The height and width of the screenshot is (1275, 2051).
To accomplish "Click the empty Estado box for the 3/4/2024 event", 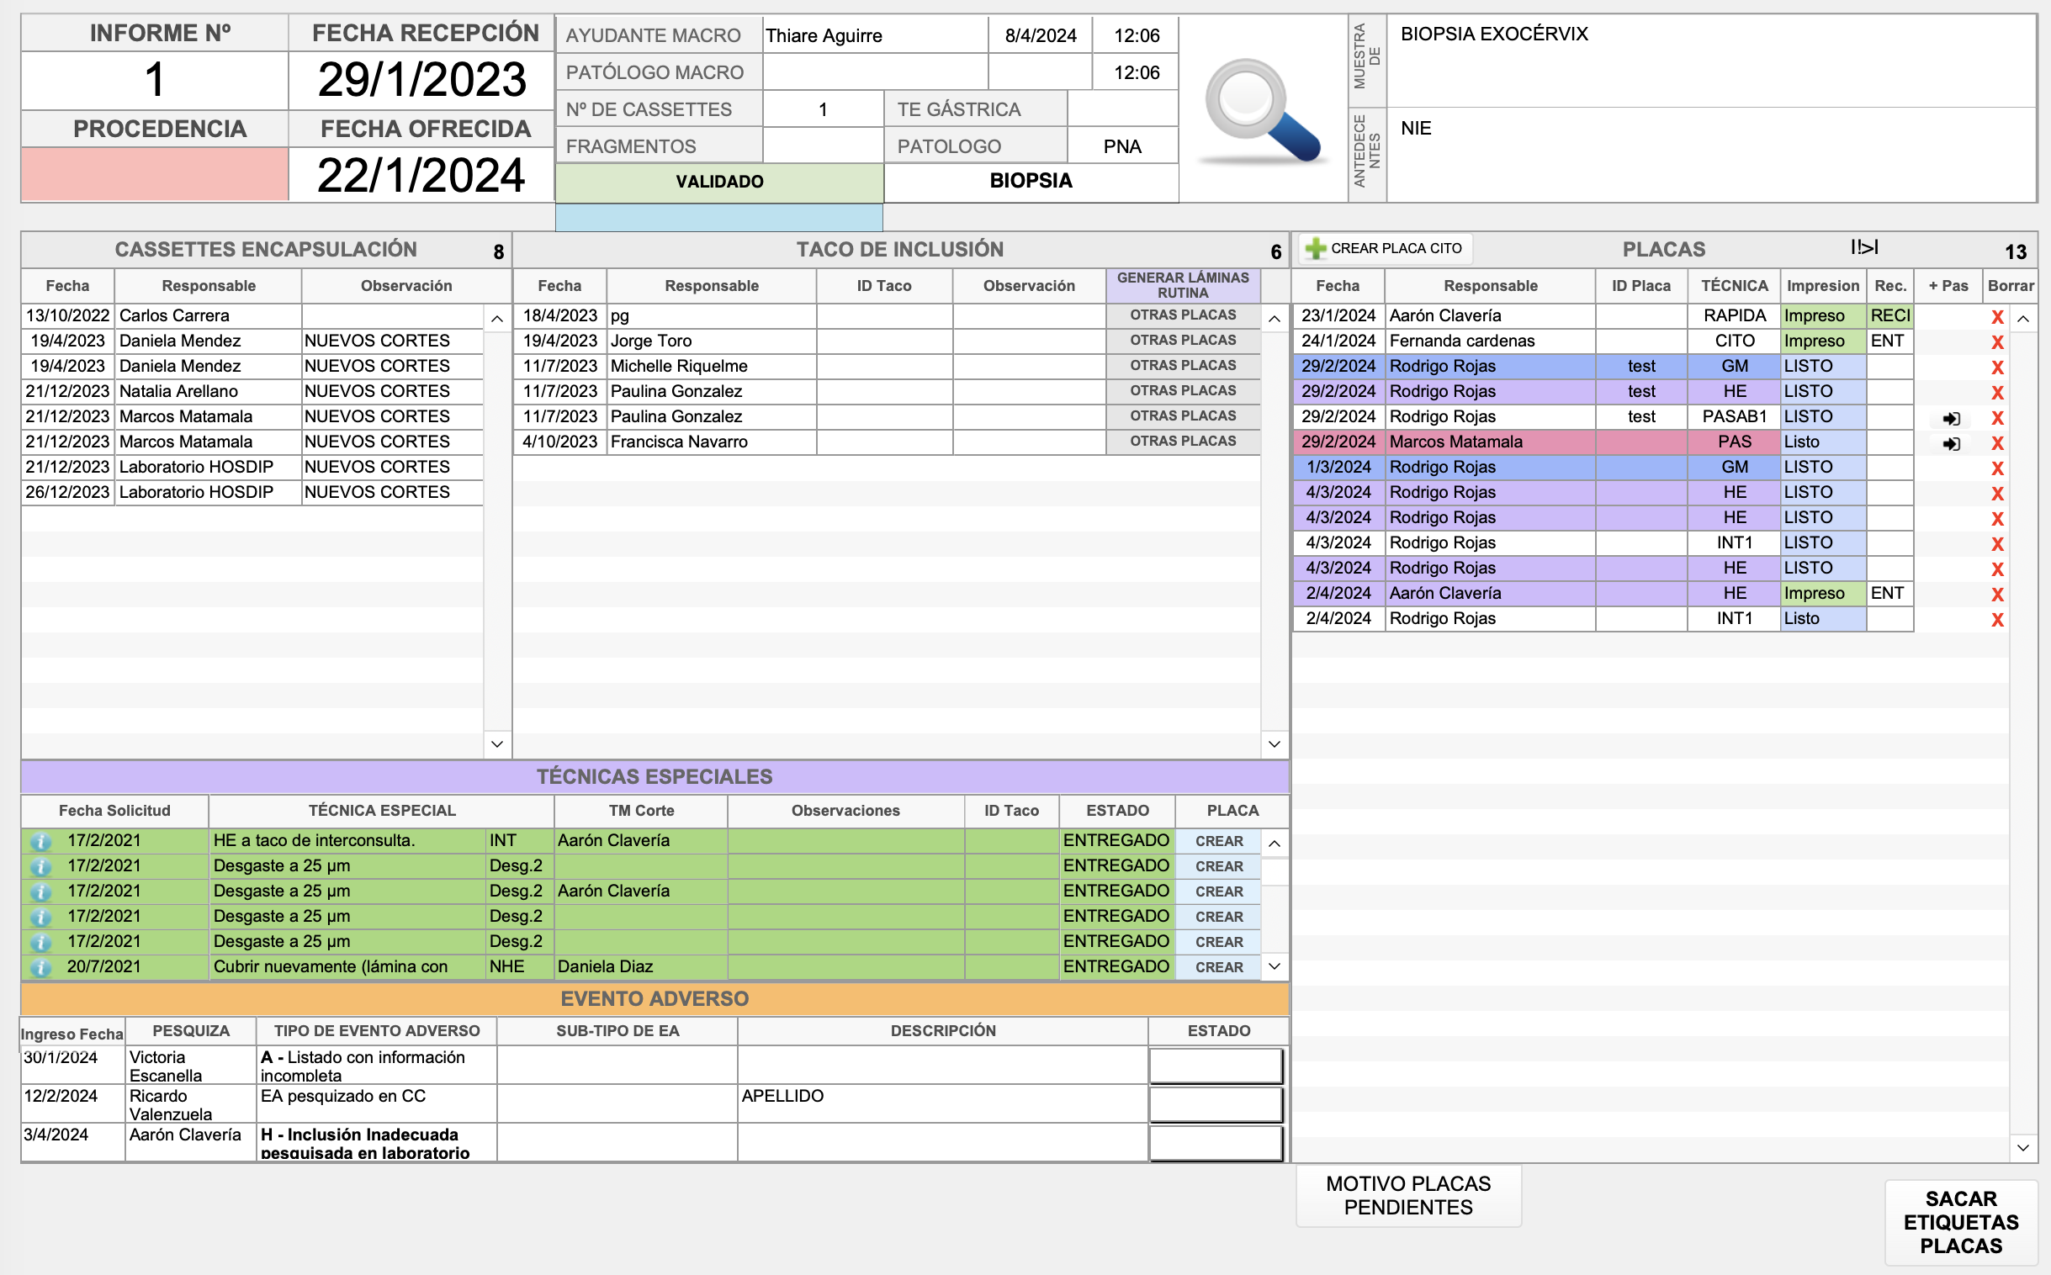I will pos(1216,1144).
